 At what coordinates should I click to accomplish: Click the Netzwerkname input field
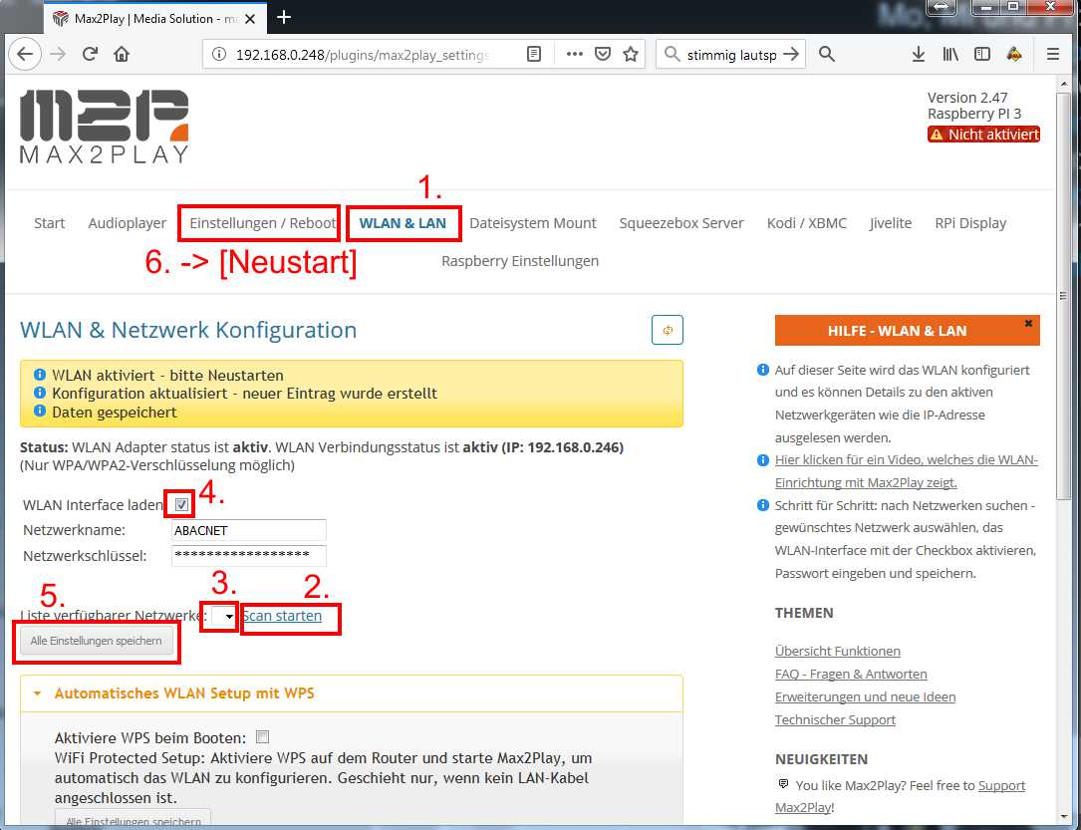click(248, 530)
